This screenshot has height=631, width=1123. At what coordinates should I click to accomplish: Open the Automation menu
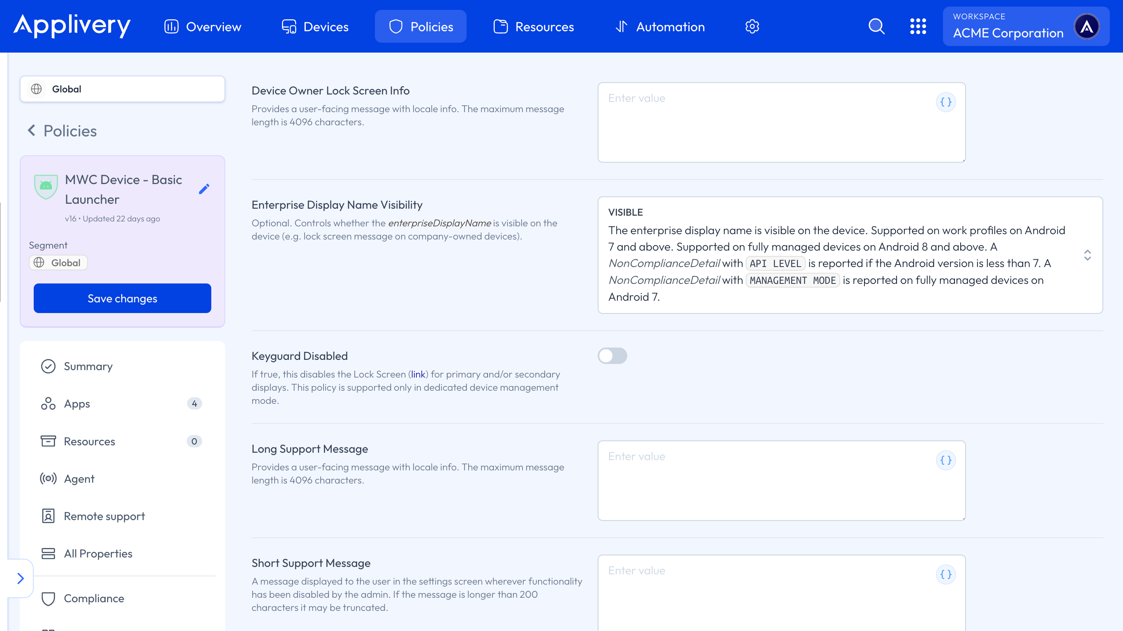coord(660,27)
